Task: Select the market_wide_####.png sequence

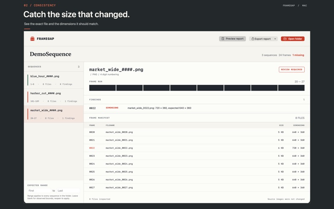Action: click(x=54, y=114)
